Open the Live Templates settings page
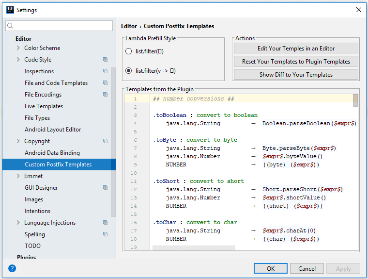Screen dimensions: 368x279 pyautogui.click(x=44, y=106)
